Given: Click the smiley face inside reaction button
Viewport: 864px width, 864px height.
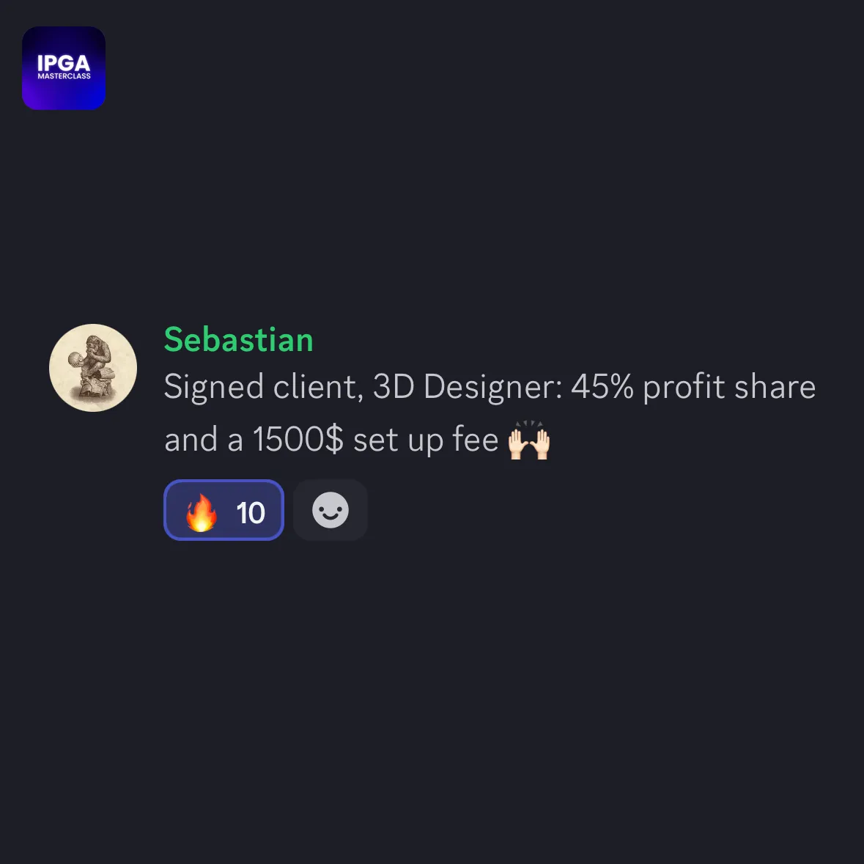Looking at the screenshot, I should click(x=330, y=510).
